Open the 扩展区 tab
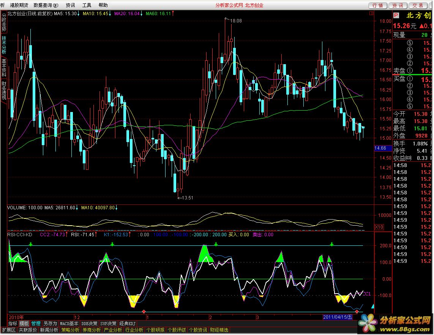 9,330
